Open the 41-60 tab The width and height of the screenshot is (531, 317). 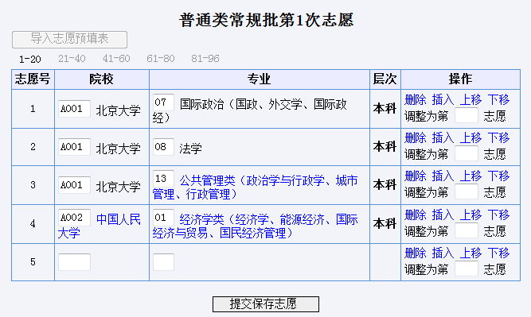point(116,59)
